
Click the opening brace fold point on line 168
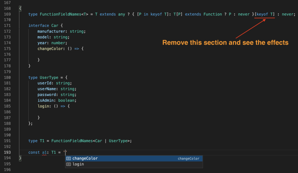point(20,8)
